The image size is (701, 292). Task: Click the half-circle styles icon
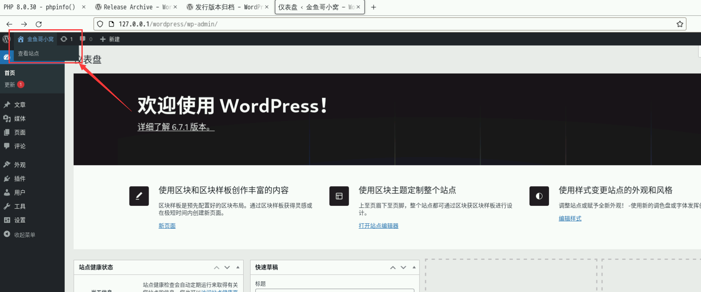(539, 196)
